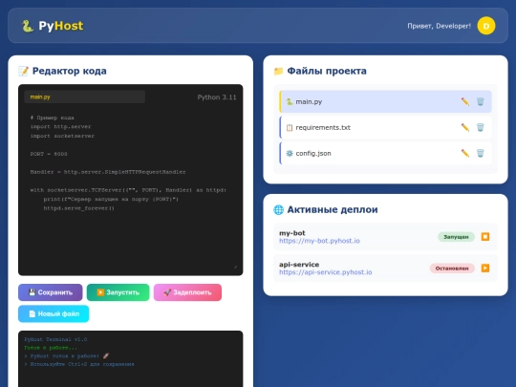Click the httpd.serve_forever() code line

(79, 208)
